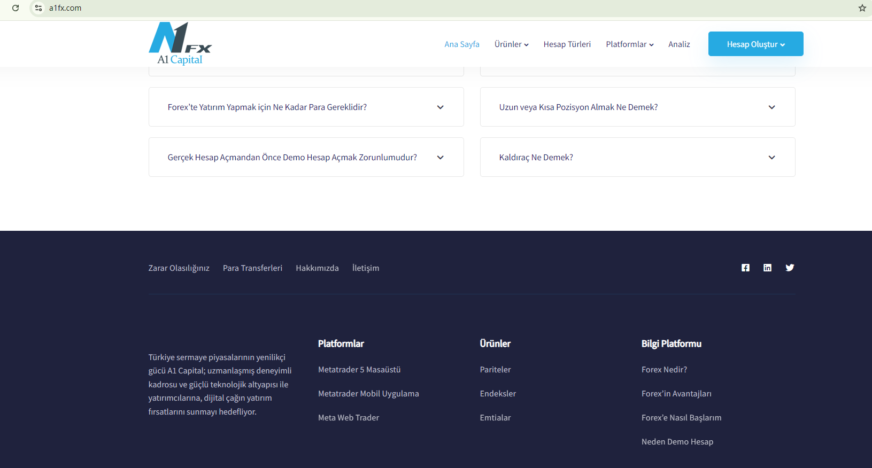
Task: Open the 'Forex Nedir?' link
Action: (x=664, y=370)
